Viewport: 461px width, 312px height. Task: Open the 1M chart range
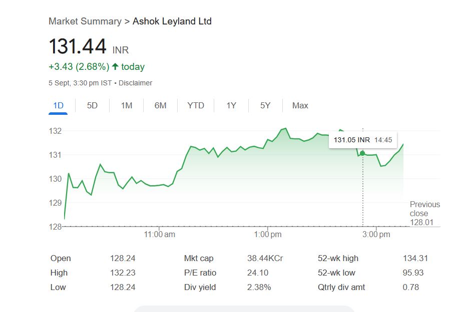tap(127, 105)
